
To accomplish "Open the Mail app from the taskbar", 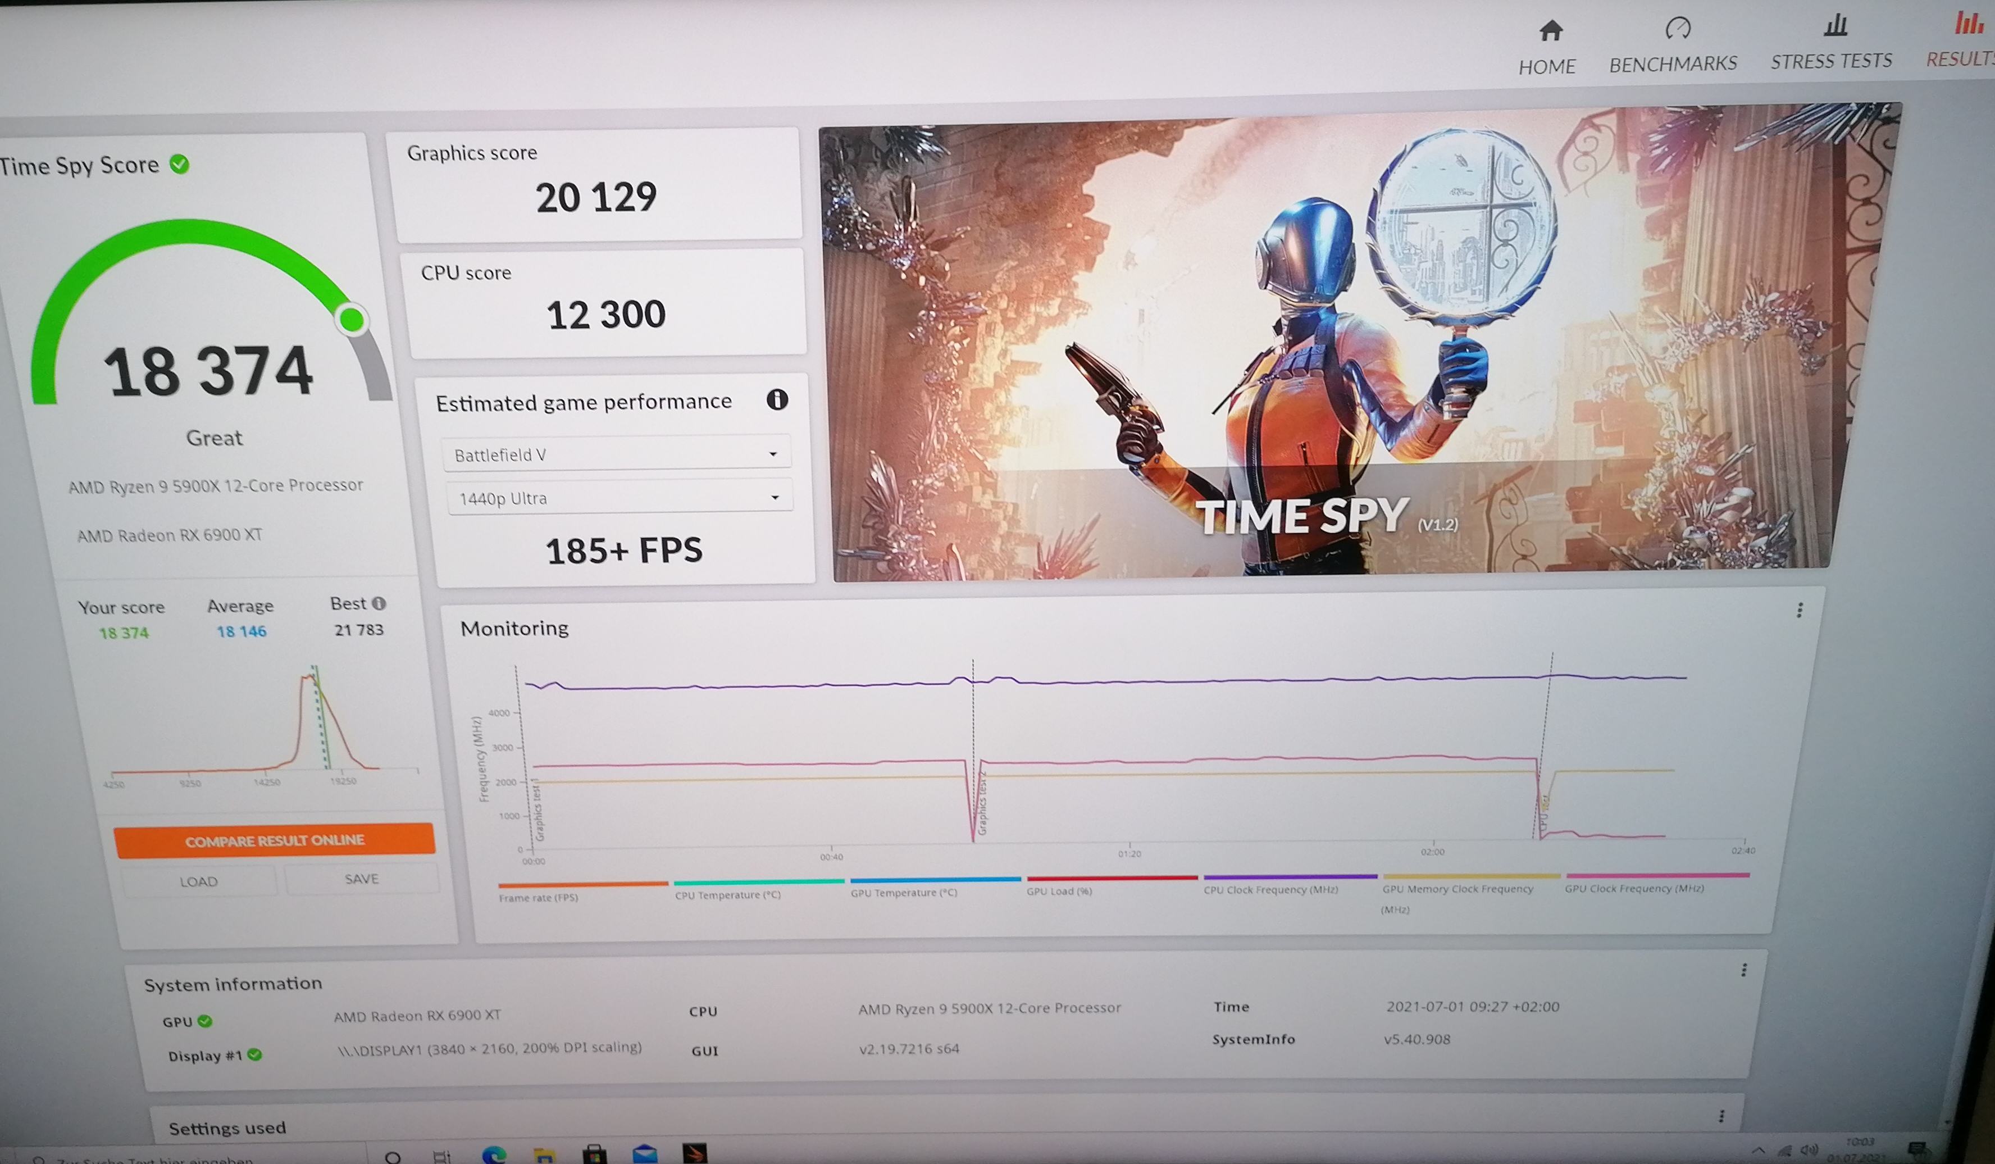I will (644, 1153).
